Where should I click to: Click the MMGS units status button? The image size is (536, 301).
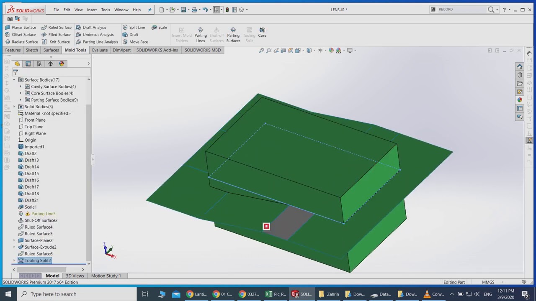488,282
